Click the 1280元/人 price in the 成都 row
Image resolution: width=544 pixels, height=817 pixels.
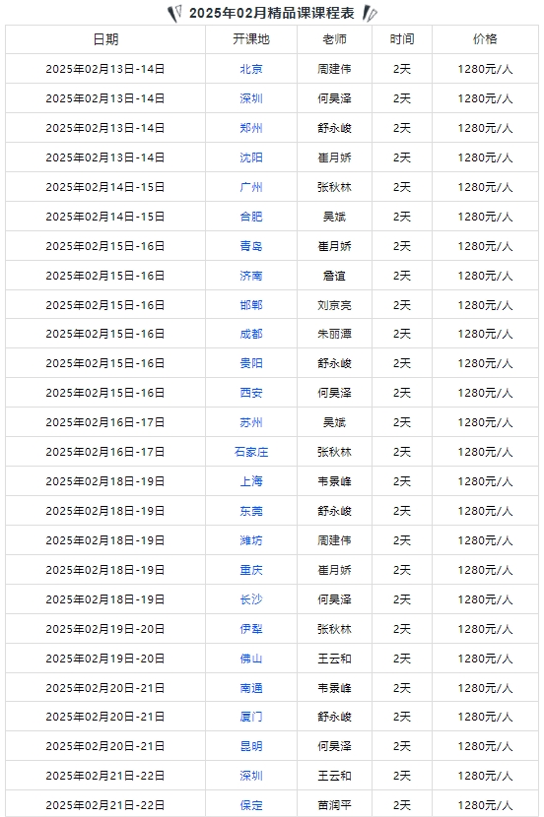coord(485,334)
